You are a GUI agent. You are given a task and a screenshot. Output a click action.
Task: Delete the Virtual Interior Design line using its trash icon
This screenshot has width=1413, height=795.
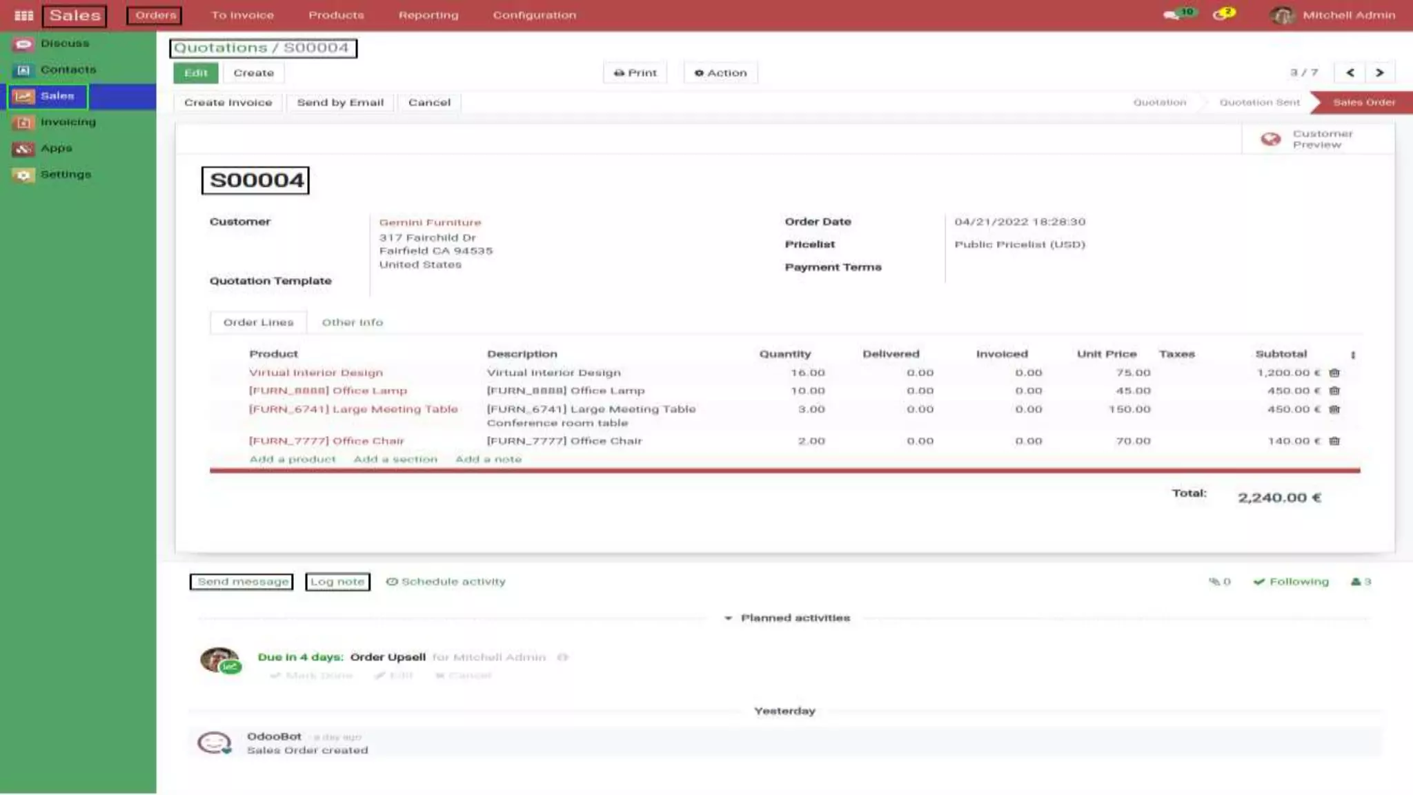tap(1334, 373)
